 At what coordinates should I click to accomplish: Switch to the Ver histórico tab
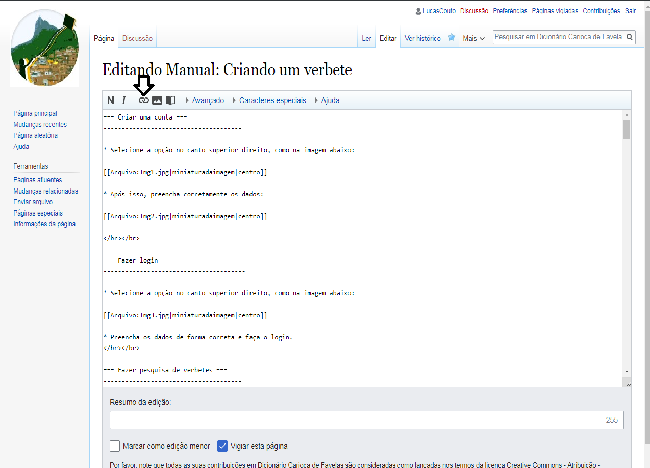pyautogui.click(x=422, y=38)
